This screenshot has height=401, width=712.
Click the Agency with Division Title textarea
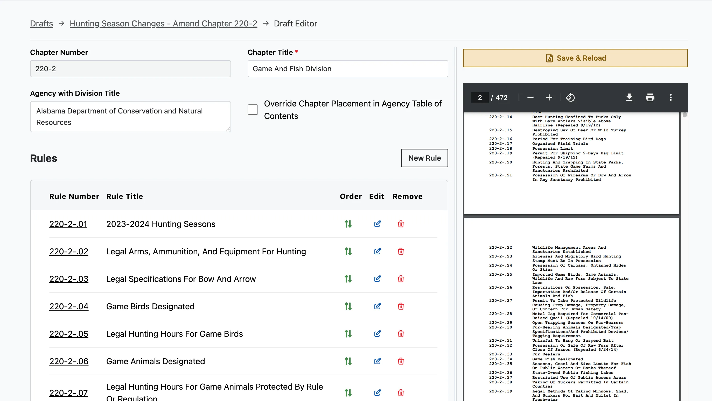[x=130, y=117]
